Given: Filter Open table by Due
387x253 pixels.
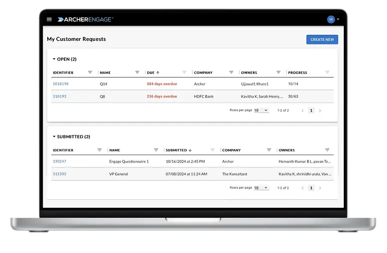Looking at the screenshot, I should pyautogui.click(x=184, y=72).
